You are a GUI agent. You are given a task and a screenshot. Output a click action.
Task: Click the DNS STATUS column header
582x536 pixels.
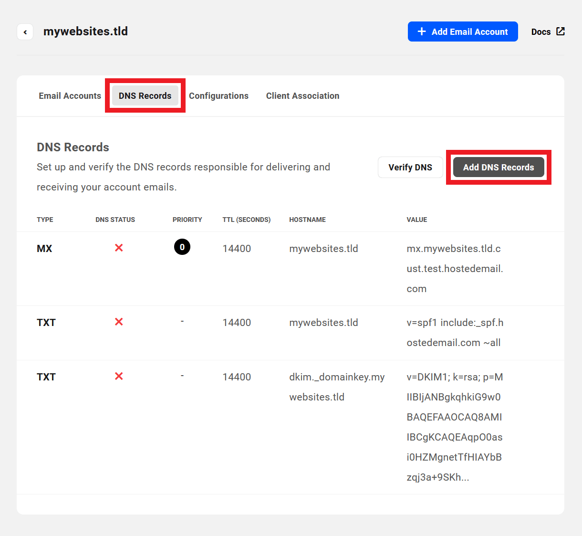[x=115, y=220]
